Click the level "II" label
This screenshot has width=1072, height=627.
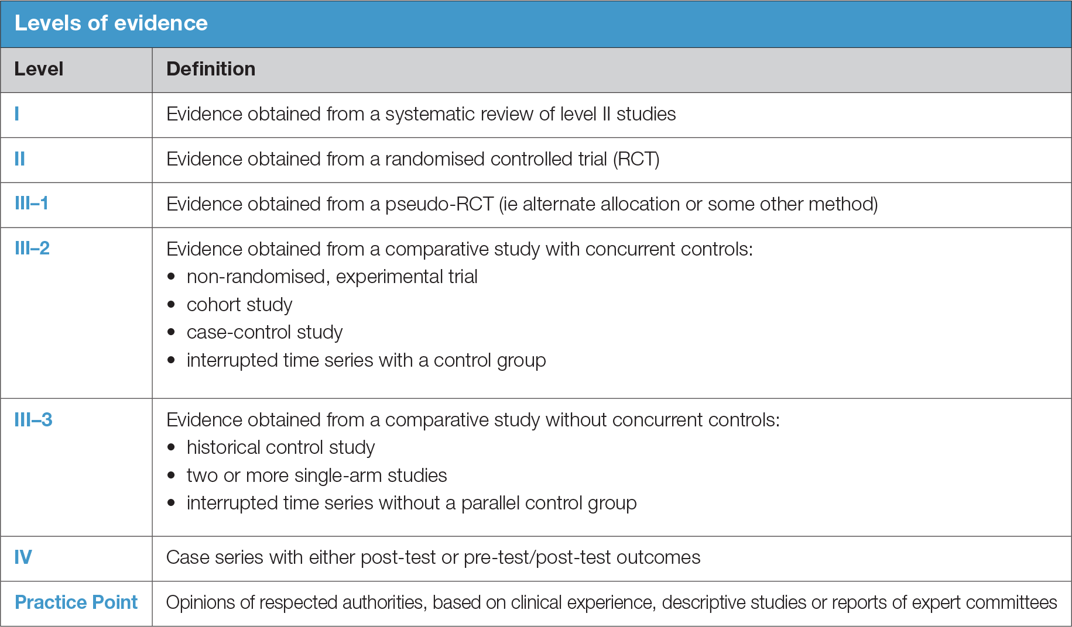(x=20, y=159)
